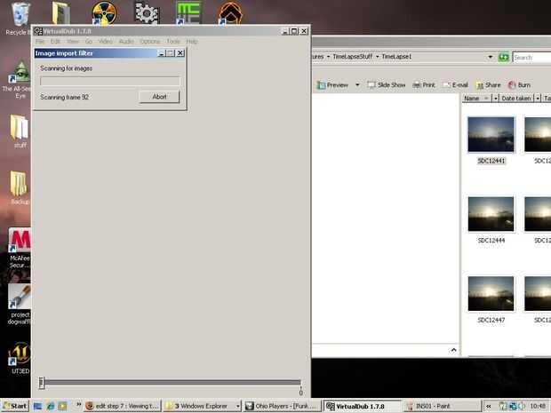Launch media player from quick launch
Viewport: 551px width, 413px height.
[x=62, y=406]
